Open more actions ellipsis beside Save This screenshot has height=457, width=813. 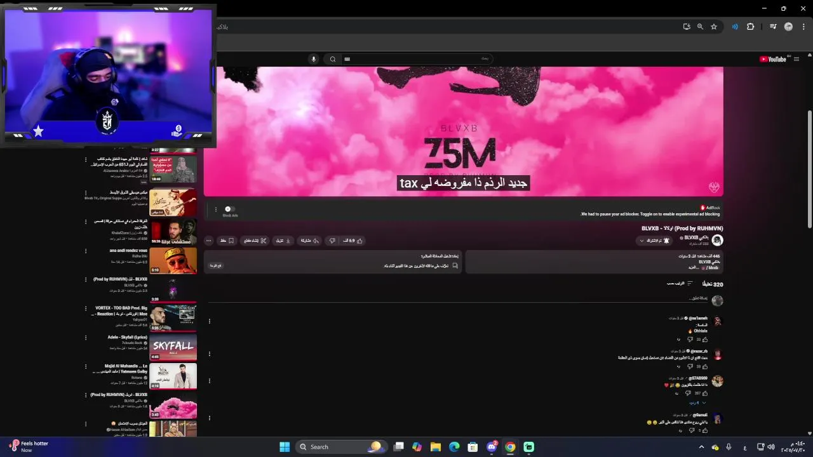208,241
